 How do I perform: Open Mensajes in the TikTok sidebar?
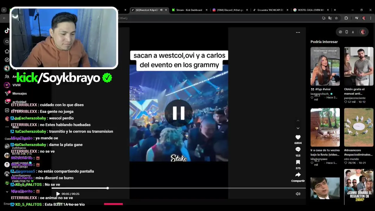(16, 93)
